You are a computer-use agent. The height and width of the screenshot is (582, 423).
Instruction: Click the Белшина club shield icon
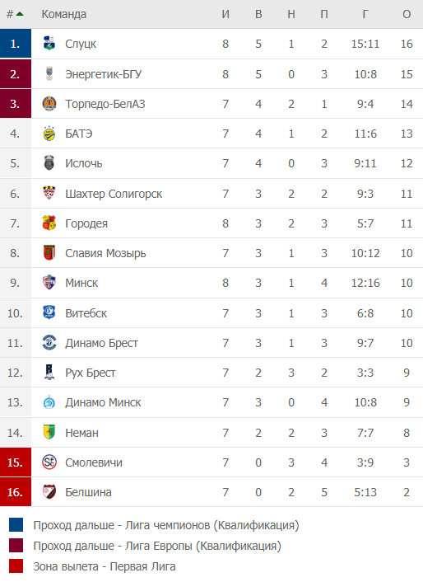[49, 492]
